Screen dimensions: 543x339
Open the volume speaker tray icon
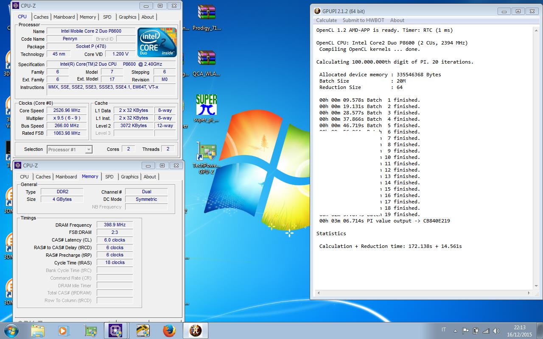tap(496, 331)
